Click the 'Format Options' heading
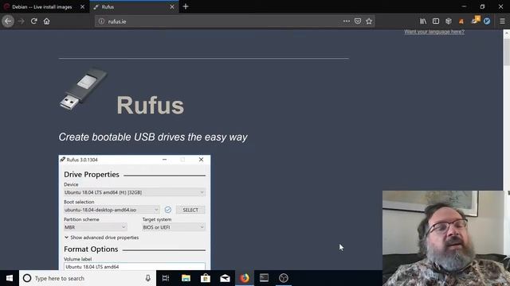This screenshot has width=510, height=286. pyautogui.click(x=91, y=249)
